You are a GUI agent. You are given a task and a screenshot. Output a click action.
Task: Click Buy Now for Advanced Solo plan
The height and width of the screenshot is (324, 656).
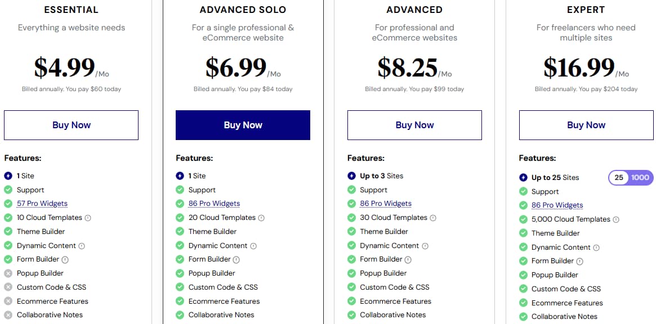click(243, 125)
